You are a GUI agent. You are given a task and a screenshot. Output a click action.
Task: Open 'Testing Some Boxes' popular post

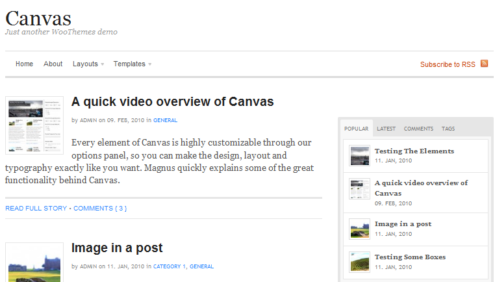(x=410, y=257)
